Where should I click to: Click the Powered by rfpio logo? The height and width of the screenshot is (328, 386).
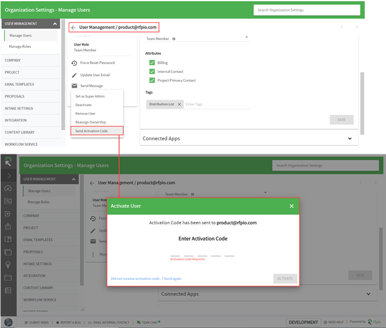point(374,322)
